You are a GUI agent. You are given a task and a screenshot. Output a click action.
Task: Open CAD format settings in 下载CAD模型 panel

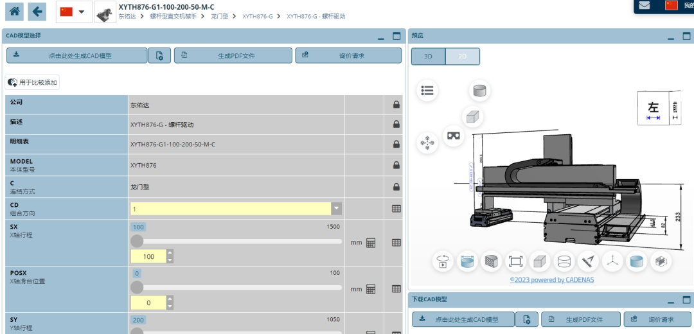point(527,319)
